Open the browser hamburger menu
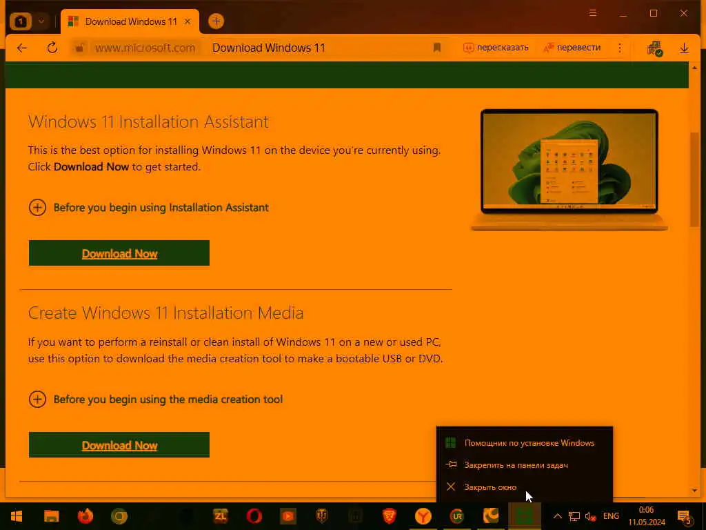Screen dimensions: 706x530 point(593,13)
